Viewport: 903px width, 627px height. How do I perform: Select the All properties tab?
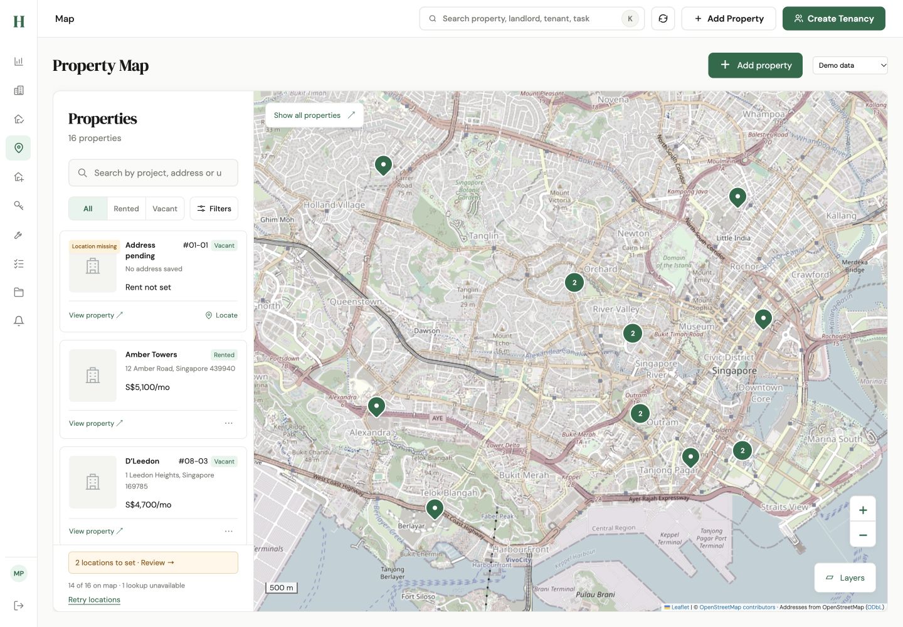click(x=88, y=209)
